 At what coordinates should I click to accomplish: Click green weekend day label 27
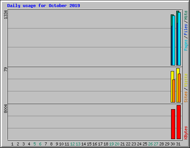click(x=156, y=144)
